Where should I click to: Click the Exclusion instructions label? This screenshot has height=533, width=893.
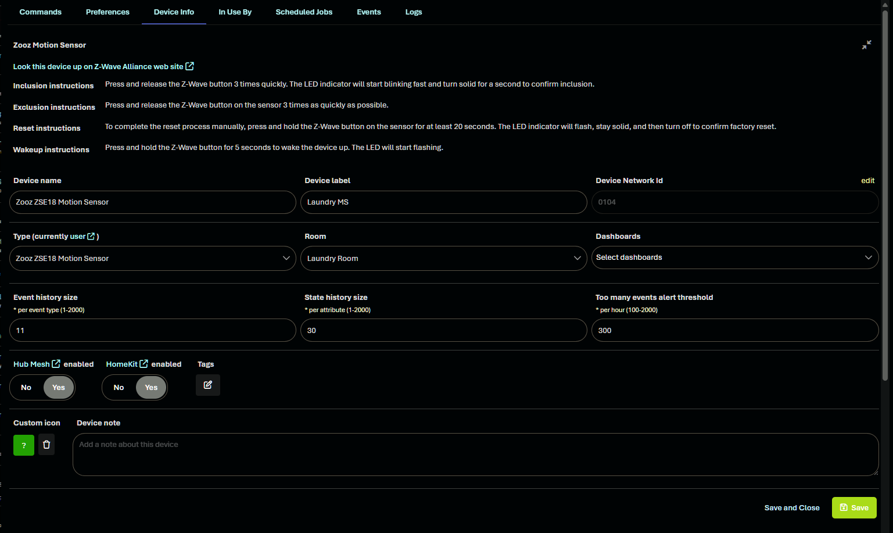point(54,108)
